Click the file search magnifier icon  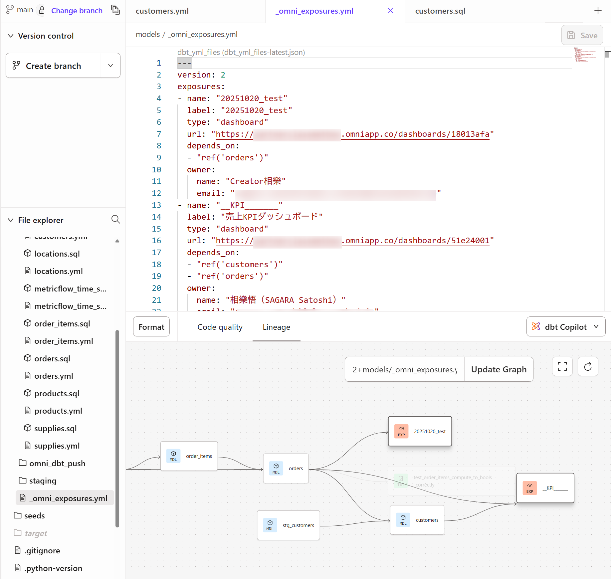click(115, 219)
